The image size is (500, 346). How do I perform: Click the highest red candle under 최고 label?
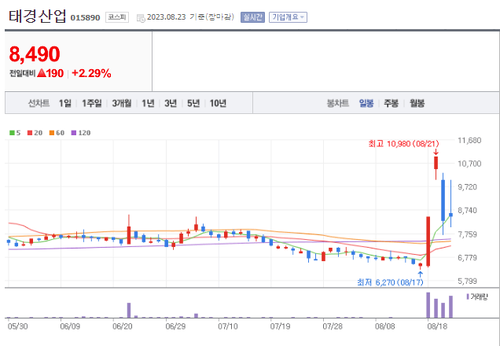click(436, 163)
